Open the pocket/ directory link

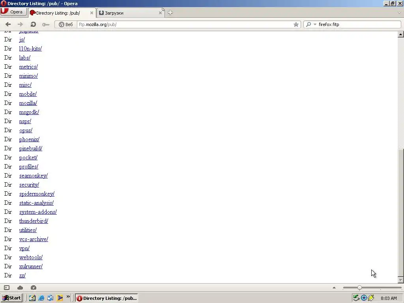coord(28,157)
